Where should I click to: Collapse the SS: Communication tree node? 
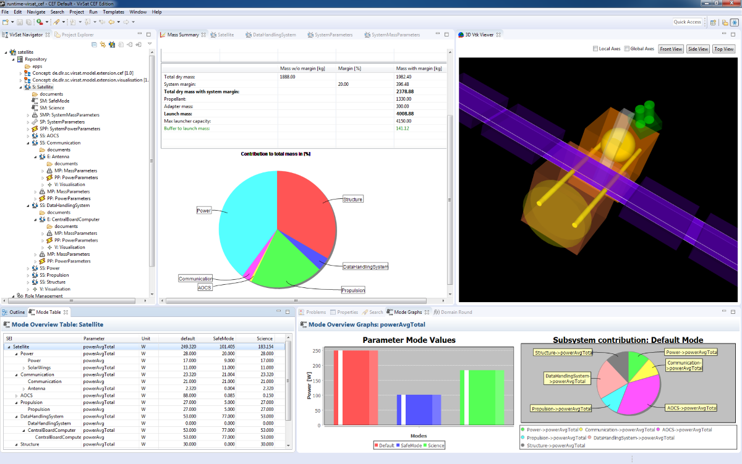[x=28, y=143]
